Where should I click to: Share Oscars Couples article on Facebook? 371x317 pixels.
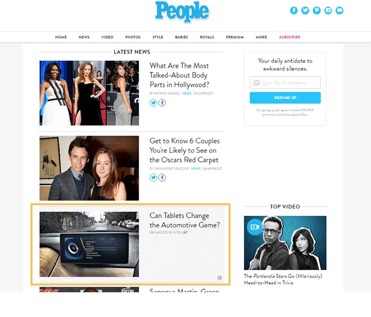[162, 178]
